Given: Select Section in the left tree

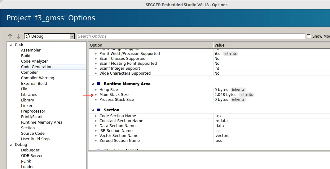Looking at the screenshot, I should 28,128.
